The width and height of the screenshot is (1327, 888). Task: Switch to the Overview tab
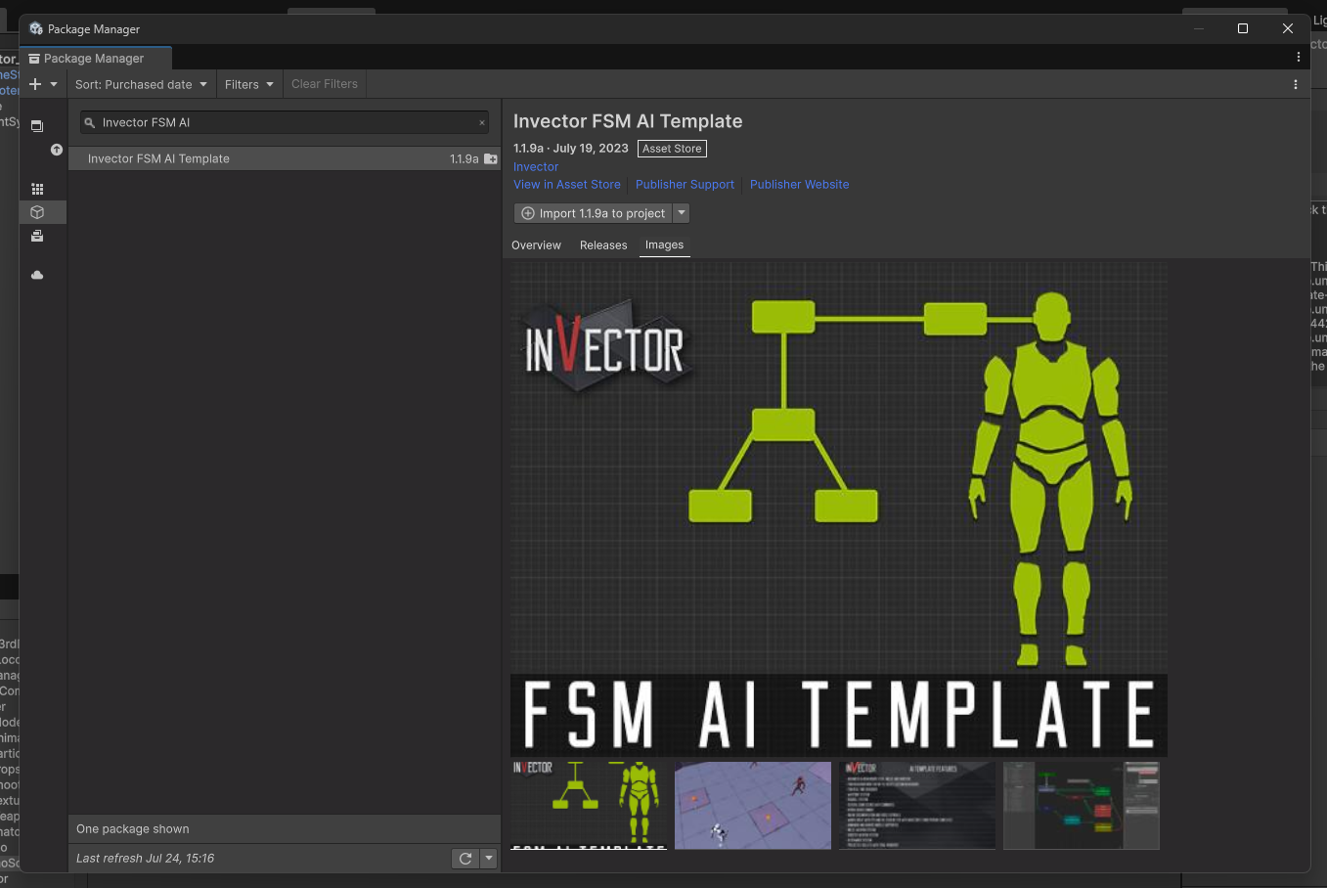536,245
